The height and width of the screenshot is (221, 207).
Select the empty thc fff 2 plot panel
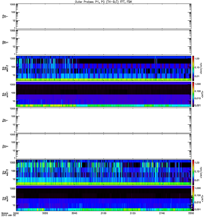pyautogui.click(x=104, y=146)
